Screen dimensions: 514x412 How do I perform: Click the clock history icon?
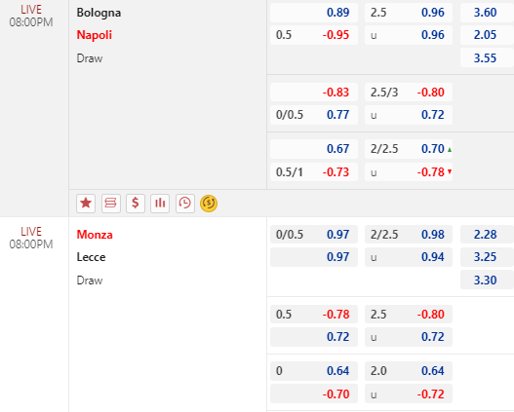pyautogui.click(x=185, y=204)
